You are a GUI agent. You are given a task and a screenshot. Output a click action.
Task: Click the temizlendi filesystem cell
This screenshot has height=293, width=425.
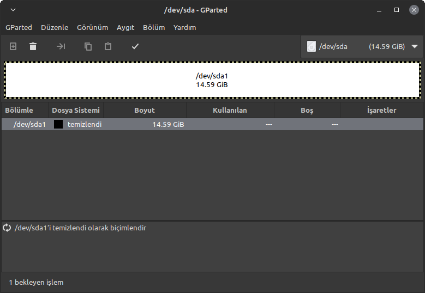pyautogui.click(x=85, y=125)
